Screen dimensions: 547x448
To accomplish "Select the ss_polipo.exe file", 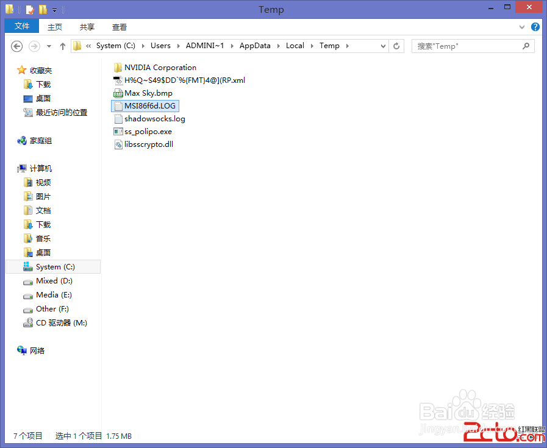I will pyautogui.click(x=143, y=132).
